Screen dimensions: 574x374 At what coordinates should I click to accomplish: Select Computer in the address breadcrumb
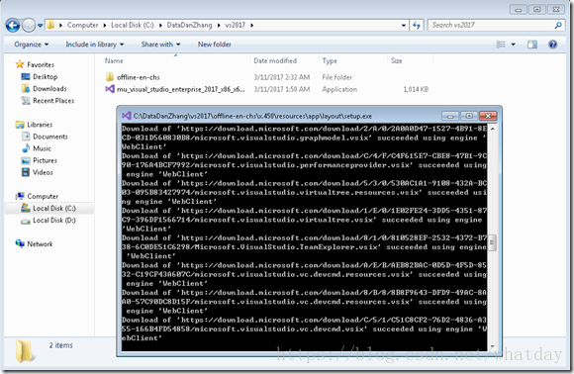(x=82, y=25)
